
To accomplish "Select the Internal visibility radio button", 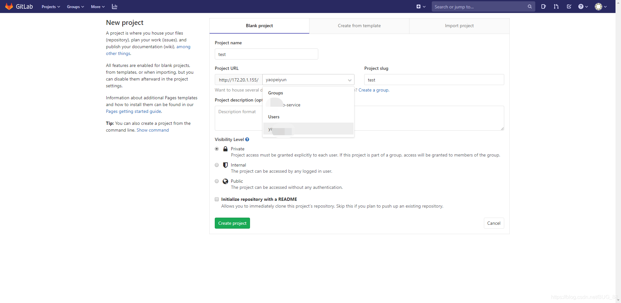I will (x=217, y=165).
